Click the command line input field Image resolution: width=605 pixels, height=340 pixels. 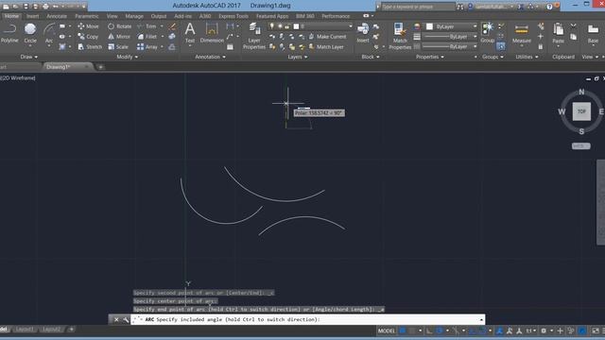tap(307, 319)
